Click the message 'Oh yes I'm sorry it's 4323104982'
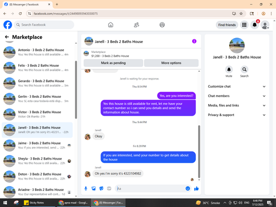Image resolution: width=276 pixels, height=207 pixels. coord(118,173)
